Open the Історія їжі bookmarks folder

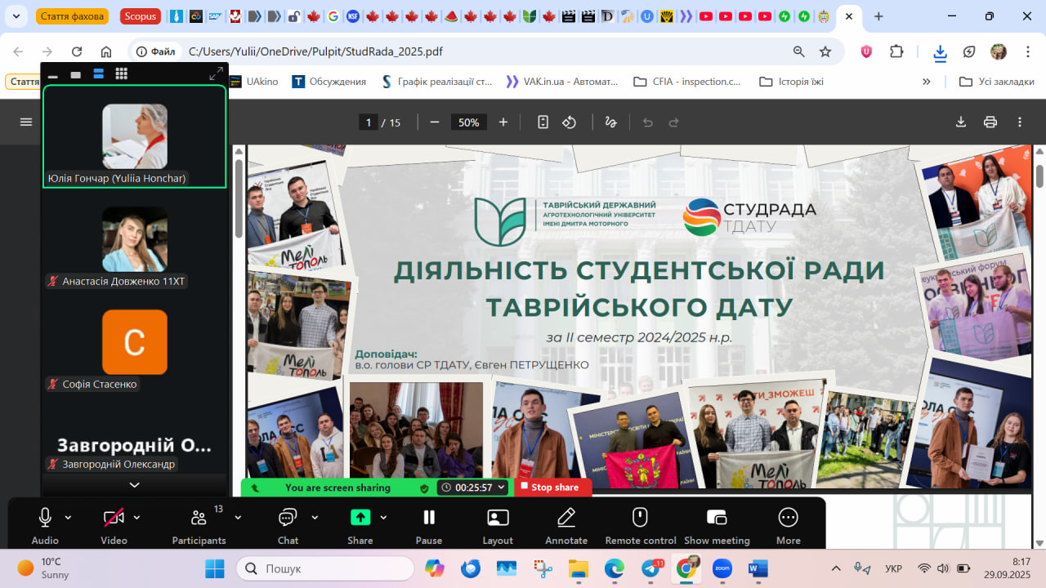pyautogui.click(x=791, y=82)
